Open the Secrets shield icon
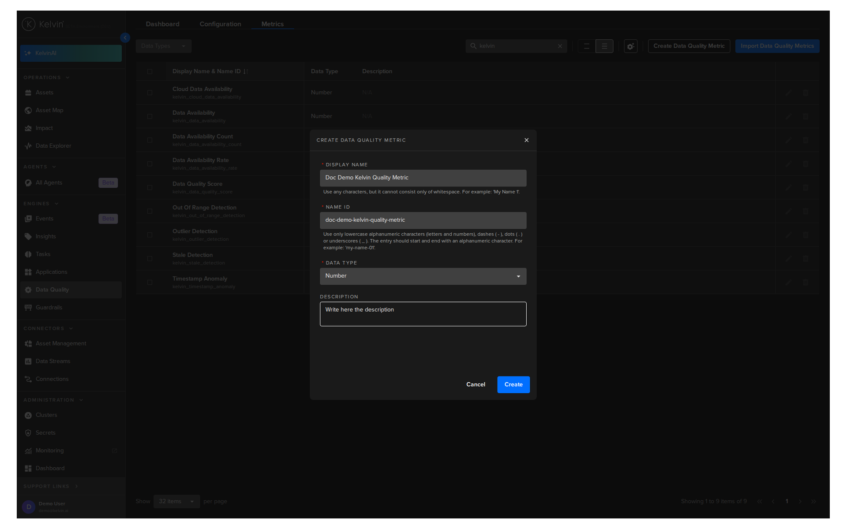Viewport: 847px width, 529px height. [28, 433]
